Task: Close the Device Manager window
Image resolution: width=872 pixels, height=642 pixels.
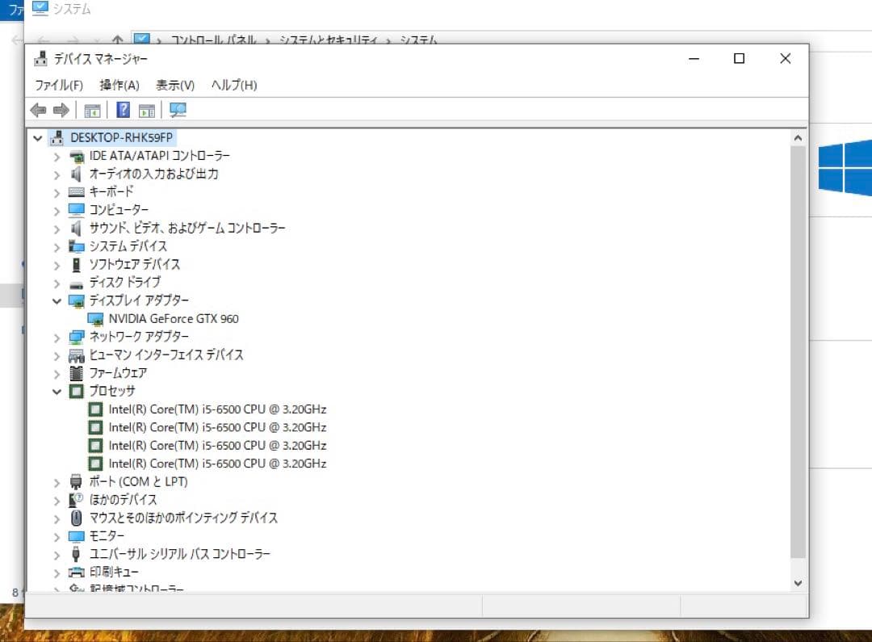Action: pyautogui.click(x=786, y=58)
